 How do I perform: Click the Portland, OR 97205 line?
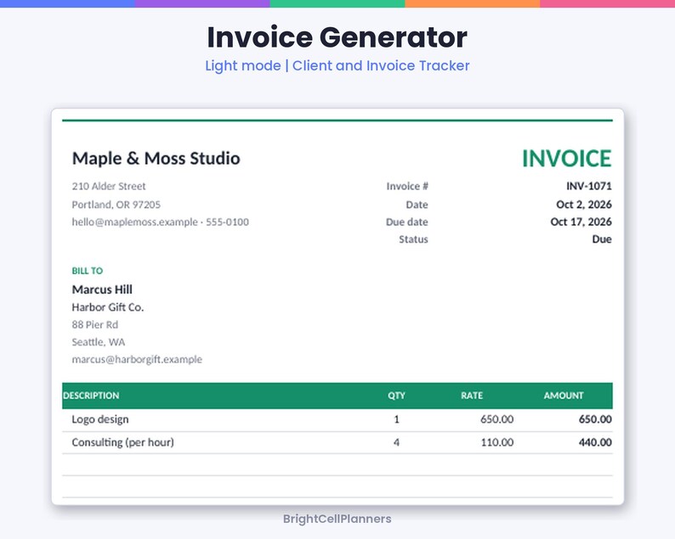116,205
